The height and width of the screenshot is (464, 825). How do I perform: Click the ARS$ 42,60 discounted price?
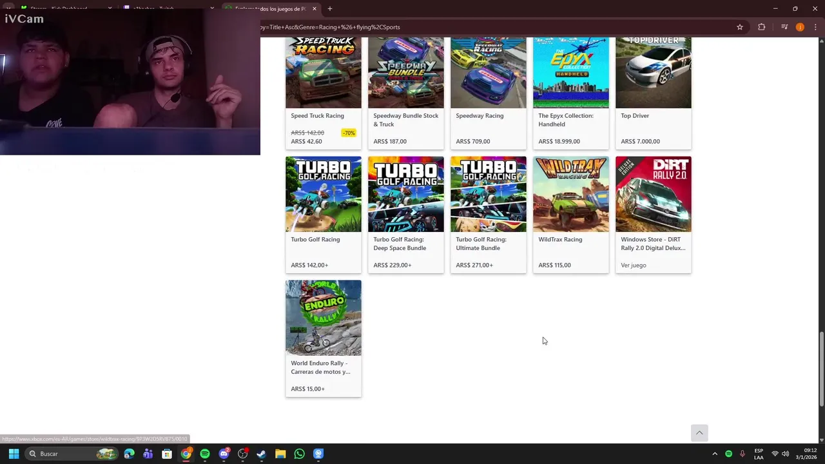[306, 142]
